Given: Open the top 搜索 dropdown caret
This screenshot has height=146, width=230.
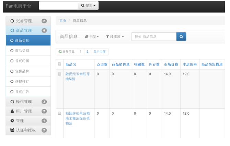Looking at the screenshot, I should pos(94,6).
